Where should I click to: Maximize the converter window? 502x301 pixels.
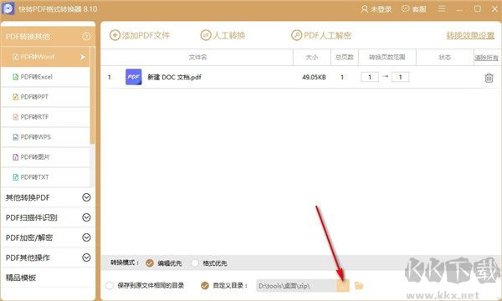(478, 8)
